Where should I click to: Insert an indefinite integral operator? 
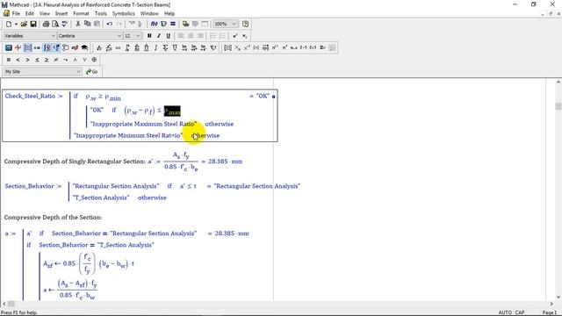tap(155, 47)
